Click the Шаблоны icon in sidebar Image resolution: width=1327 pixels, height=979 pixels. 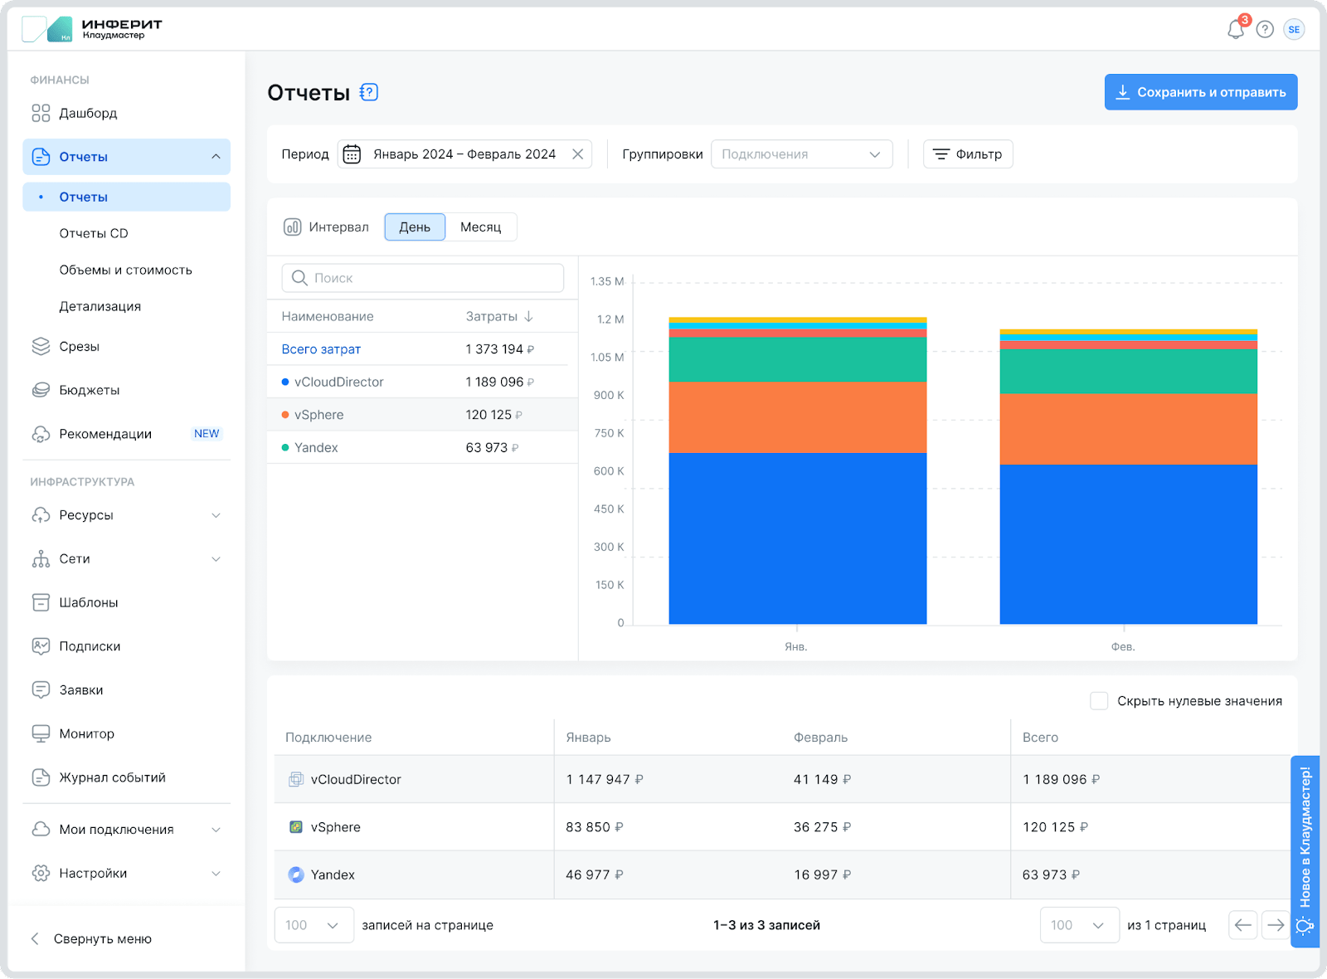coord(41,602)
